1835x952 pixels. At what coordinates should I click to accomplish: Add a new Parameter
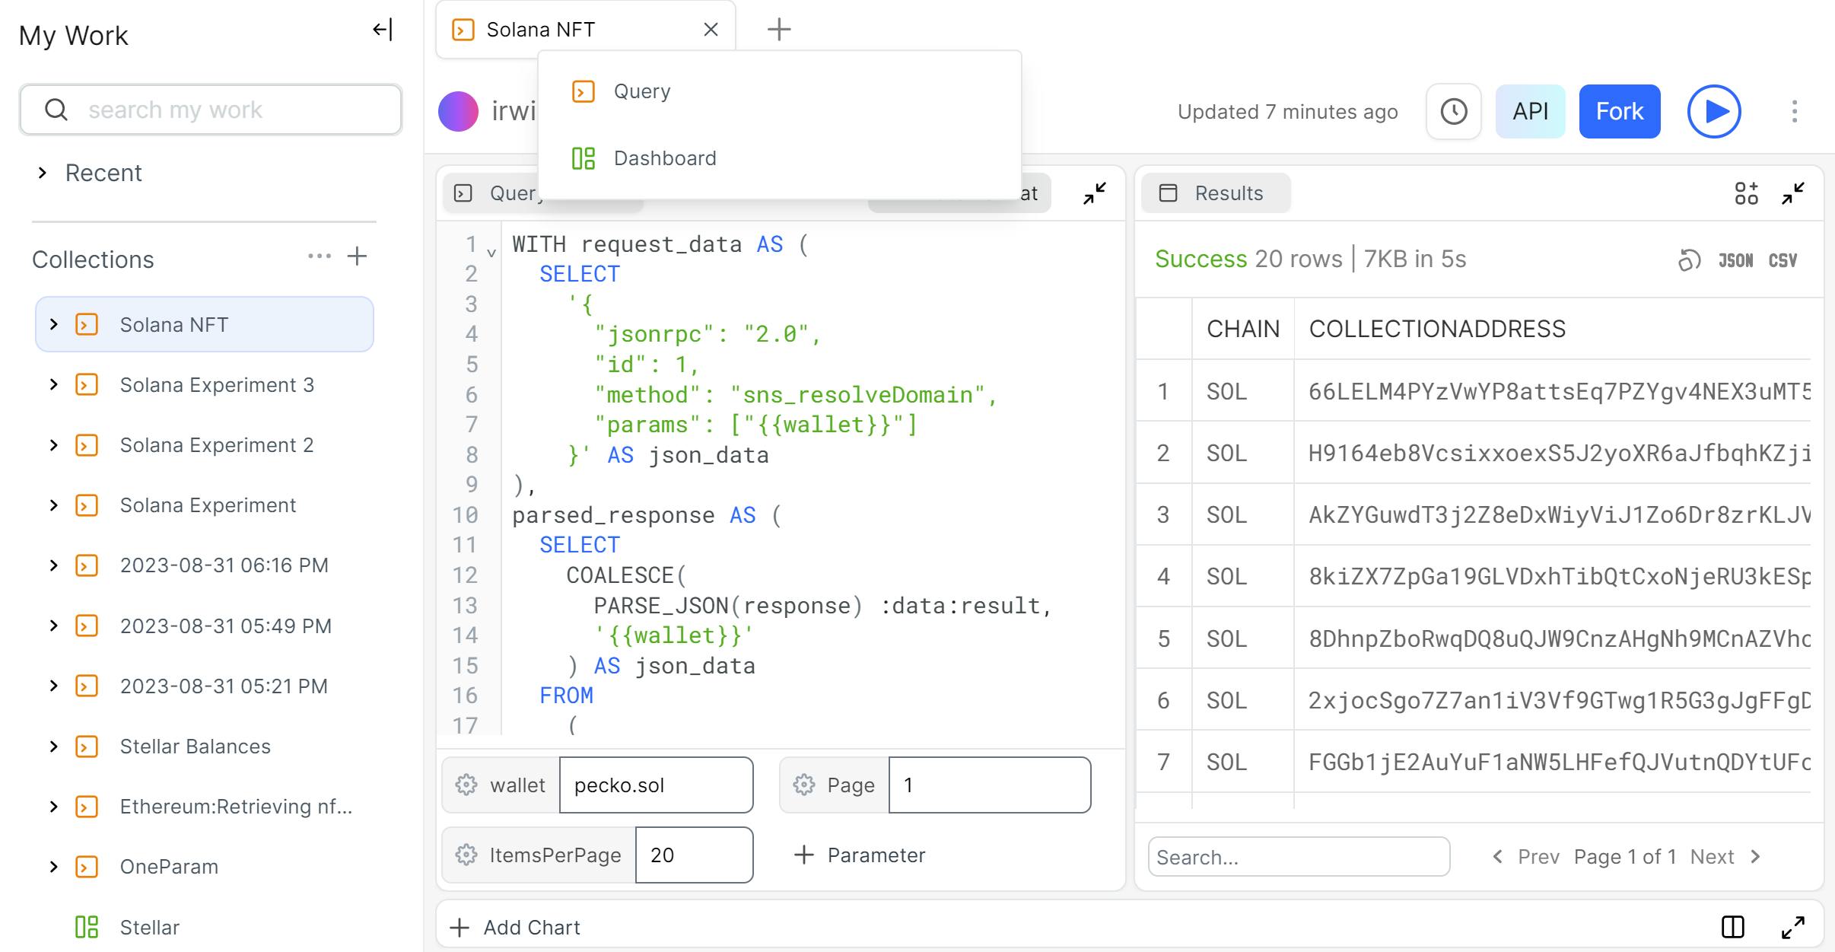860,855
